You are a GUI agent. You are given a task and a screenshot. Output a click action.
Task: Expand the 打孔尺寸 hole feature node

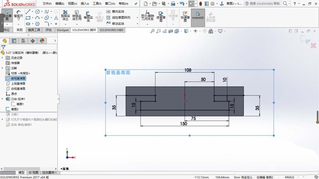[3, 119]
